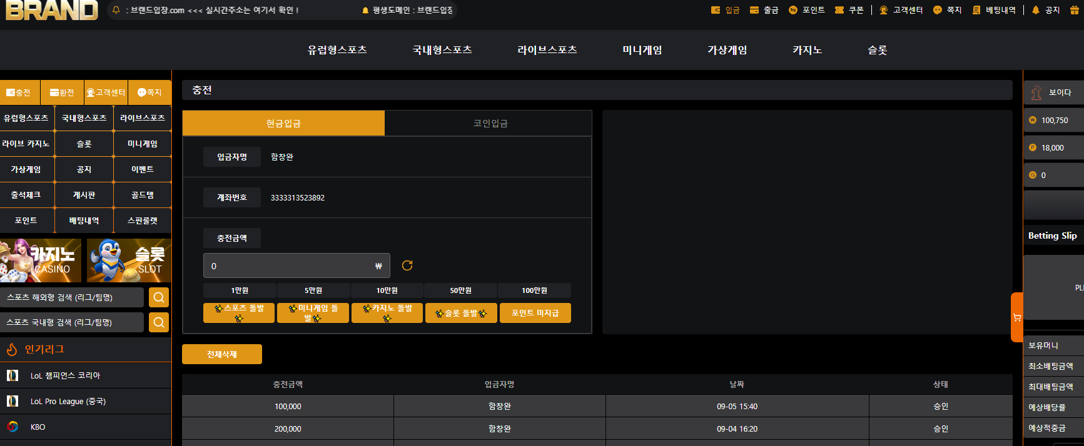This screenshot has width=1084, height=446.
Task: Click the 입금 wallet icon in header
Action: (716, 10)
